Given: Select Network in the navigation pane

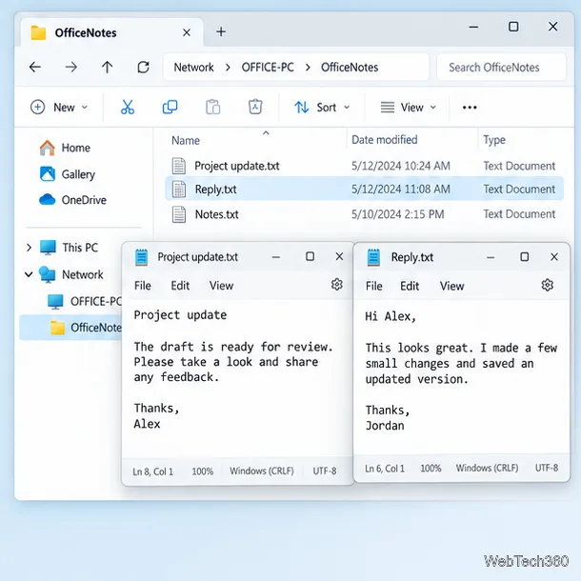Looking at the screenshot, I should [71, 274].
